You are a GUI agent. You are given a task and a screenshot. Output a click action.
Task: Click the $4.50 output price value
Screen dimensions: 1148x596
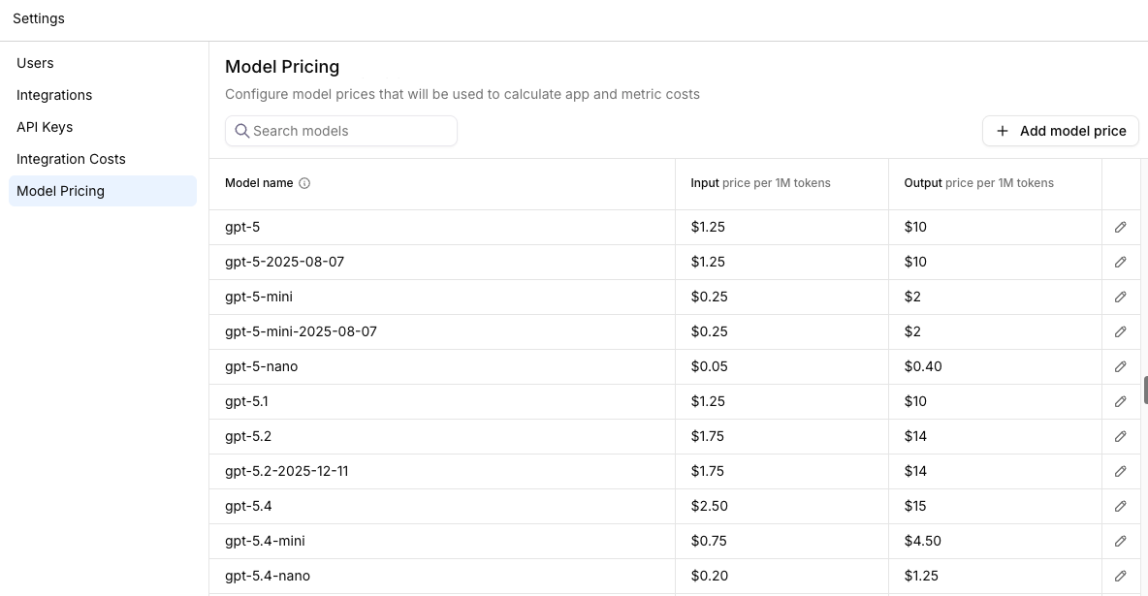tap(922, 541)
